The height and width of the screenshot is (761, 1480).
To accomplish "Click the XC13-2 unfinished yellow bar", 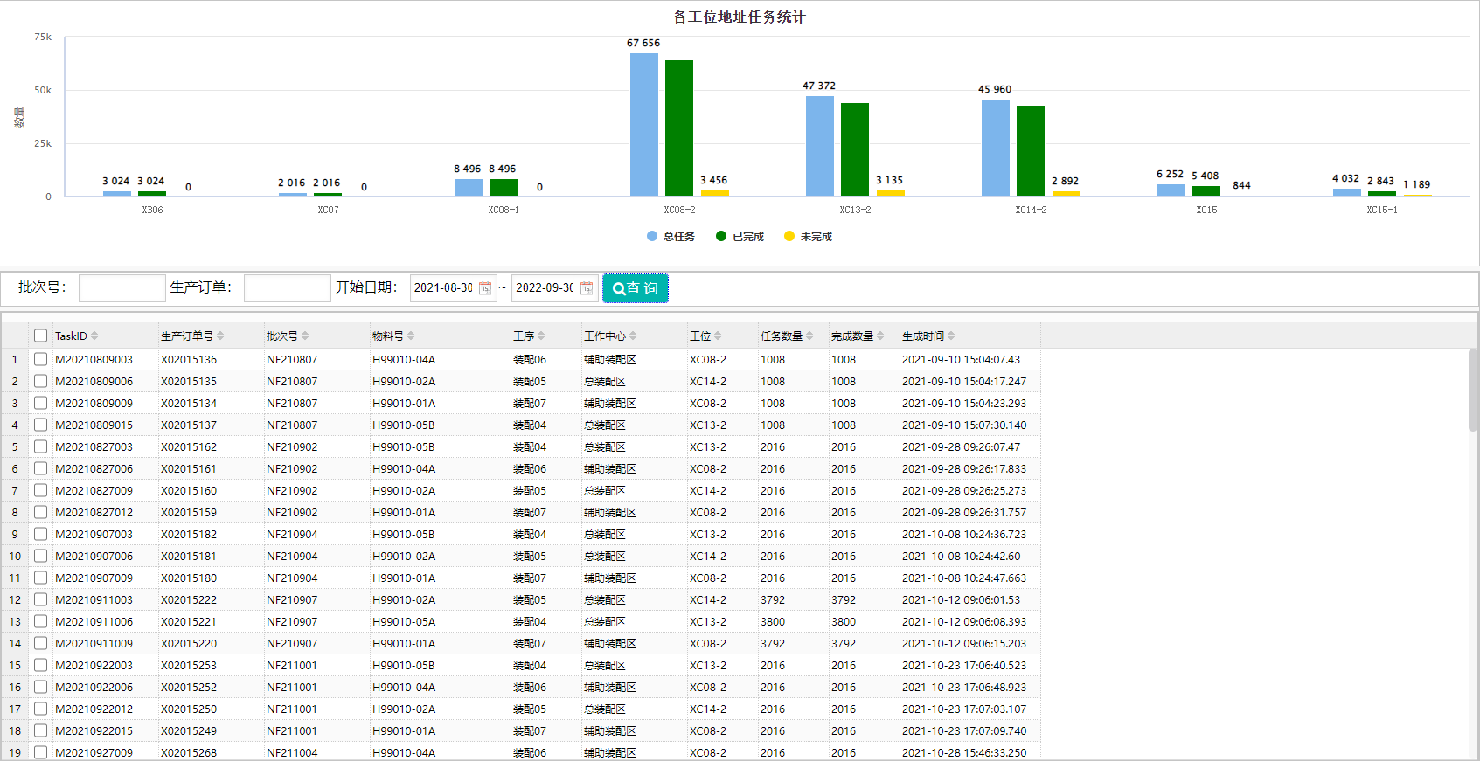I will coord(891,193).
